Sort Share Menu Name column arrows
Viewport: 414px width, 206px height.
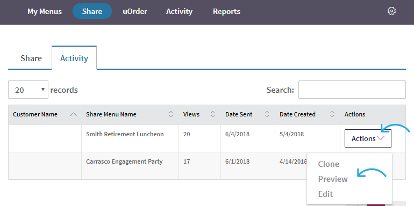point(171,114)
